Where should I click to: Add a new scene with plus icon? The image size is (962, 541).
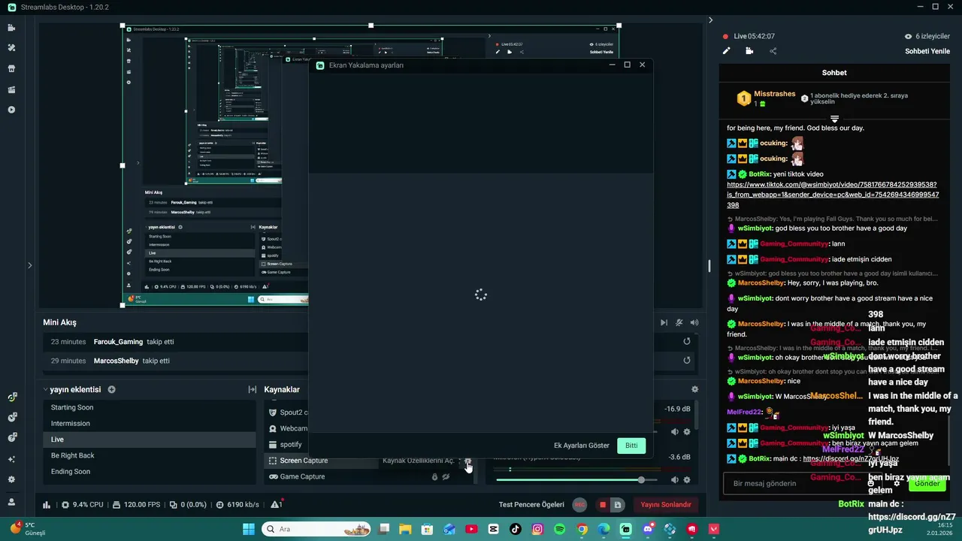point(112,389)
